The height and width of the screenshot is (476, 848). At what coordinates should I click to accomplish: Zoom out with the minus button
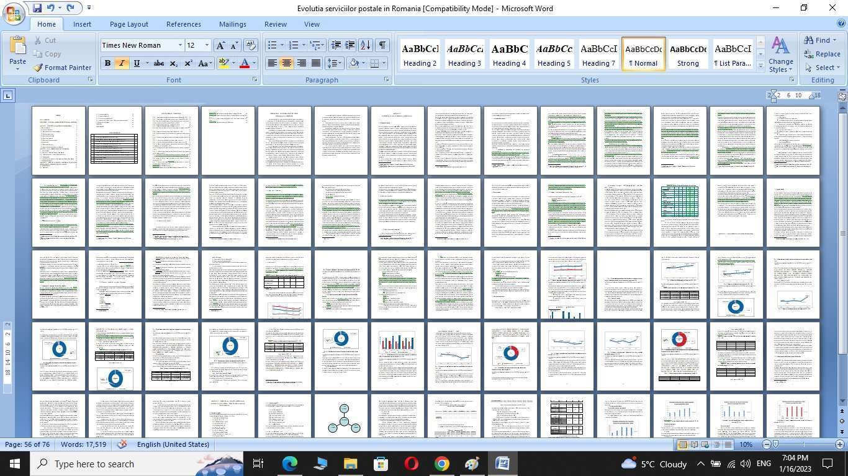click(x=767, y=444)
